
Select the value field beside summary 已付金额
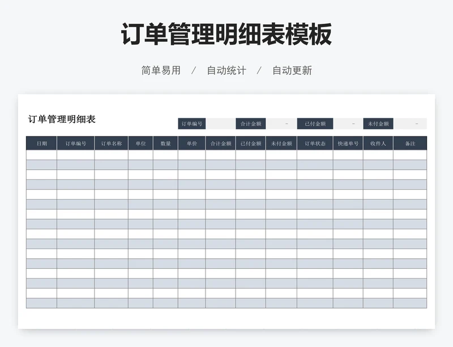click(x=348, y=123)
